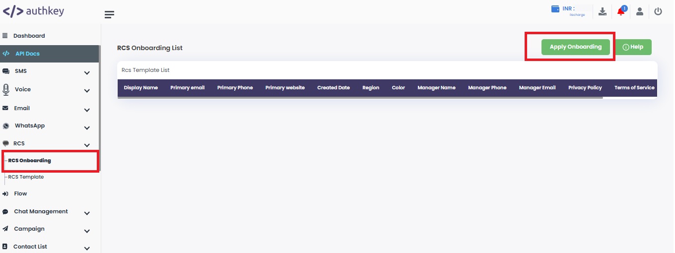The height and width of the screenshot is (253, 675).
Task: Click the Flow arrow icon
Action: point(5,194)
